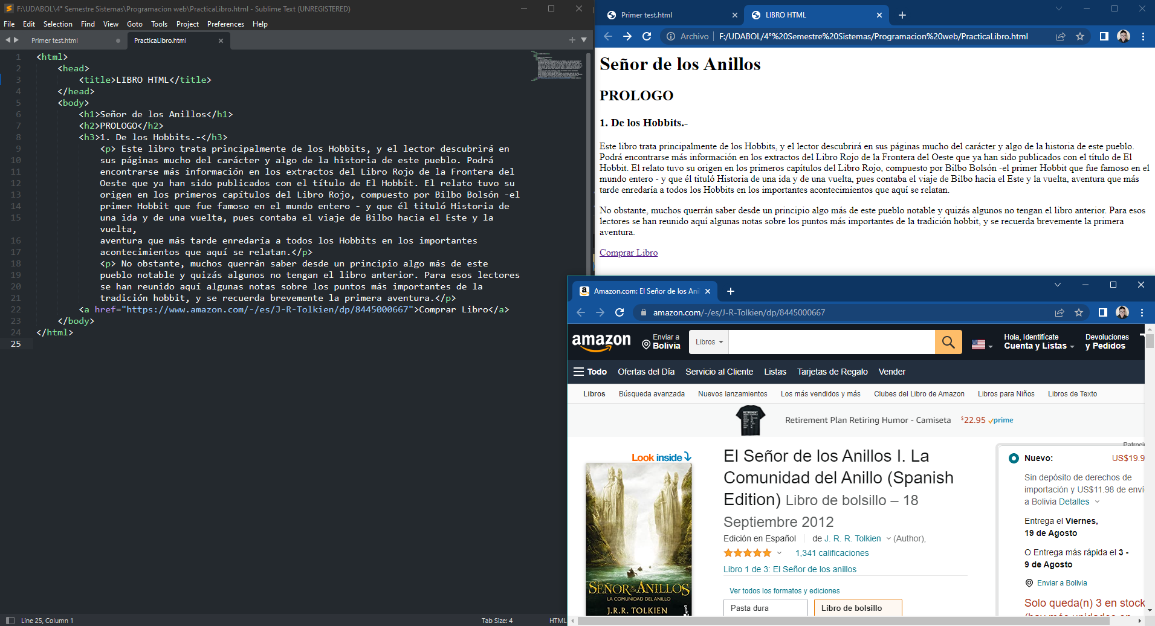Click the Amazon logo
Viewport: 1155px width, 626px height.
click(601, 342)
